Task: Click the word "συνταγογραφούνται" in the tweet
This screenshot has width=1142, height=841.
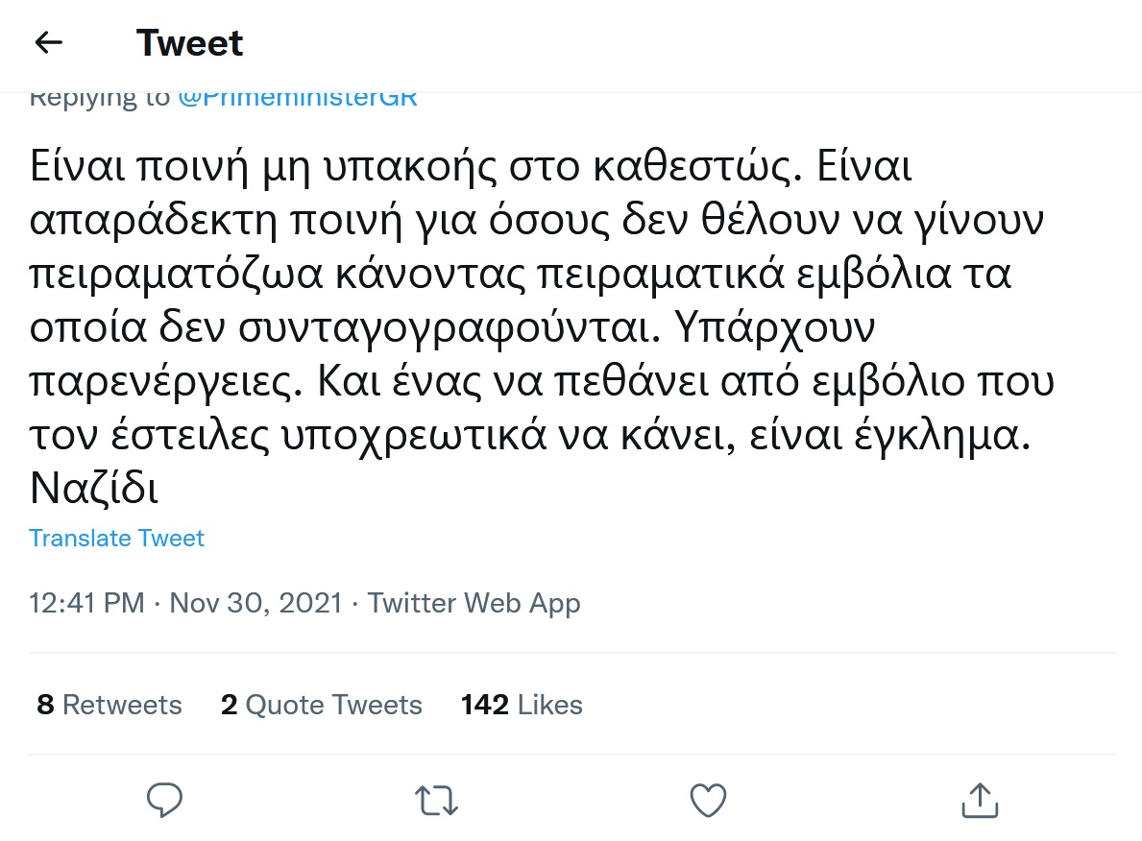Action: [472, 329]
